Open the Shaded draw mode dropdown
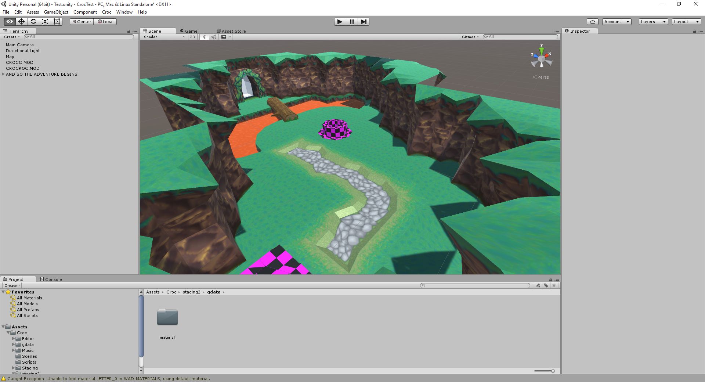This screenshot has height=382, width=705. coord(164,37)
